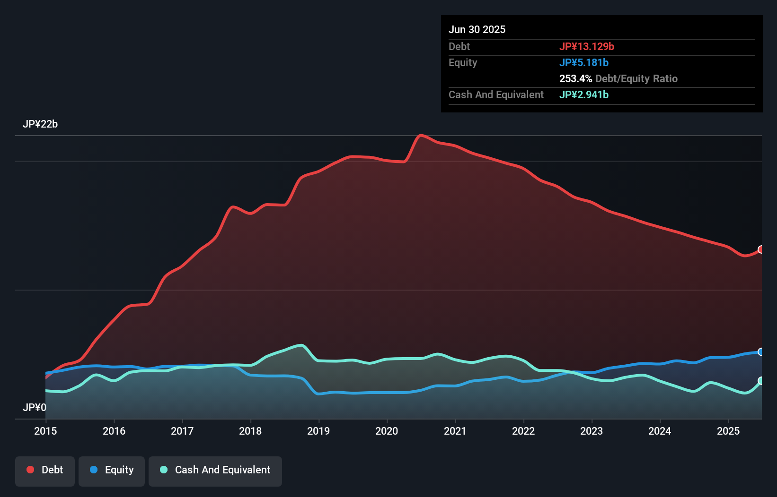Image resolution: width=777 pixels, height=497 pixels.
Task: Select the 2020 year label
Action: tap(387, 431)
